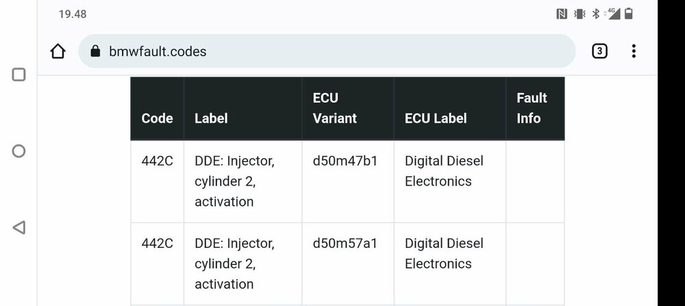Tap the padlock site security icon
685x306 pixels.
[x=95, y=51]
